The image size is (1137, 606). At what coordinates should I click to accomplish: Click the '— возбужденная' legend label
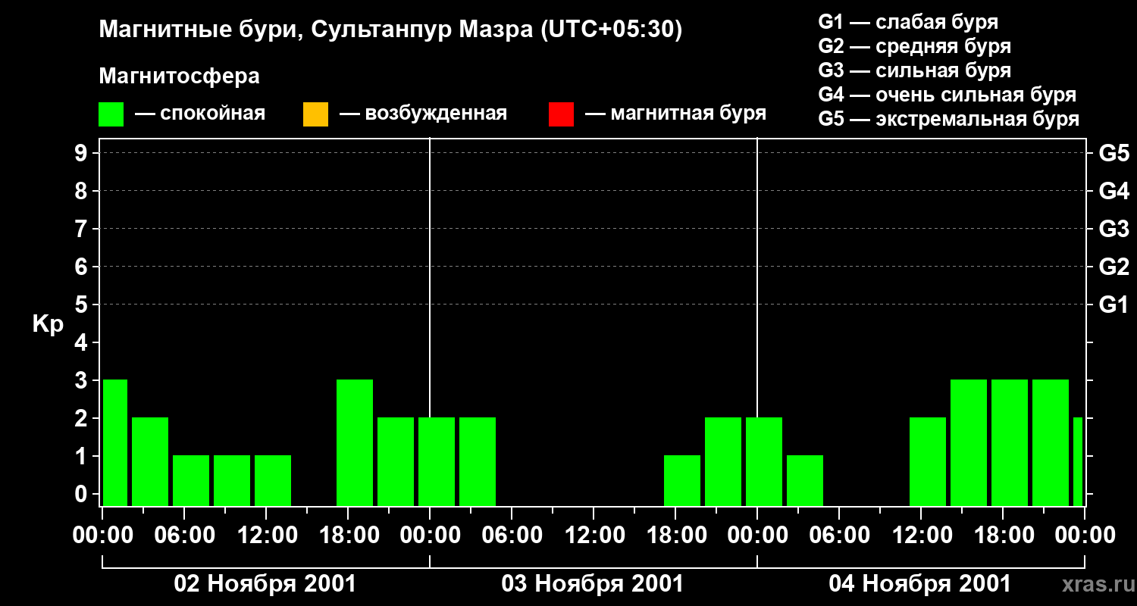pos(423,114)
